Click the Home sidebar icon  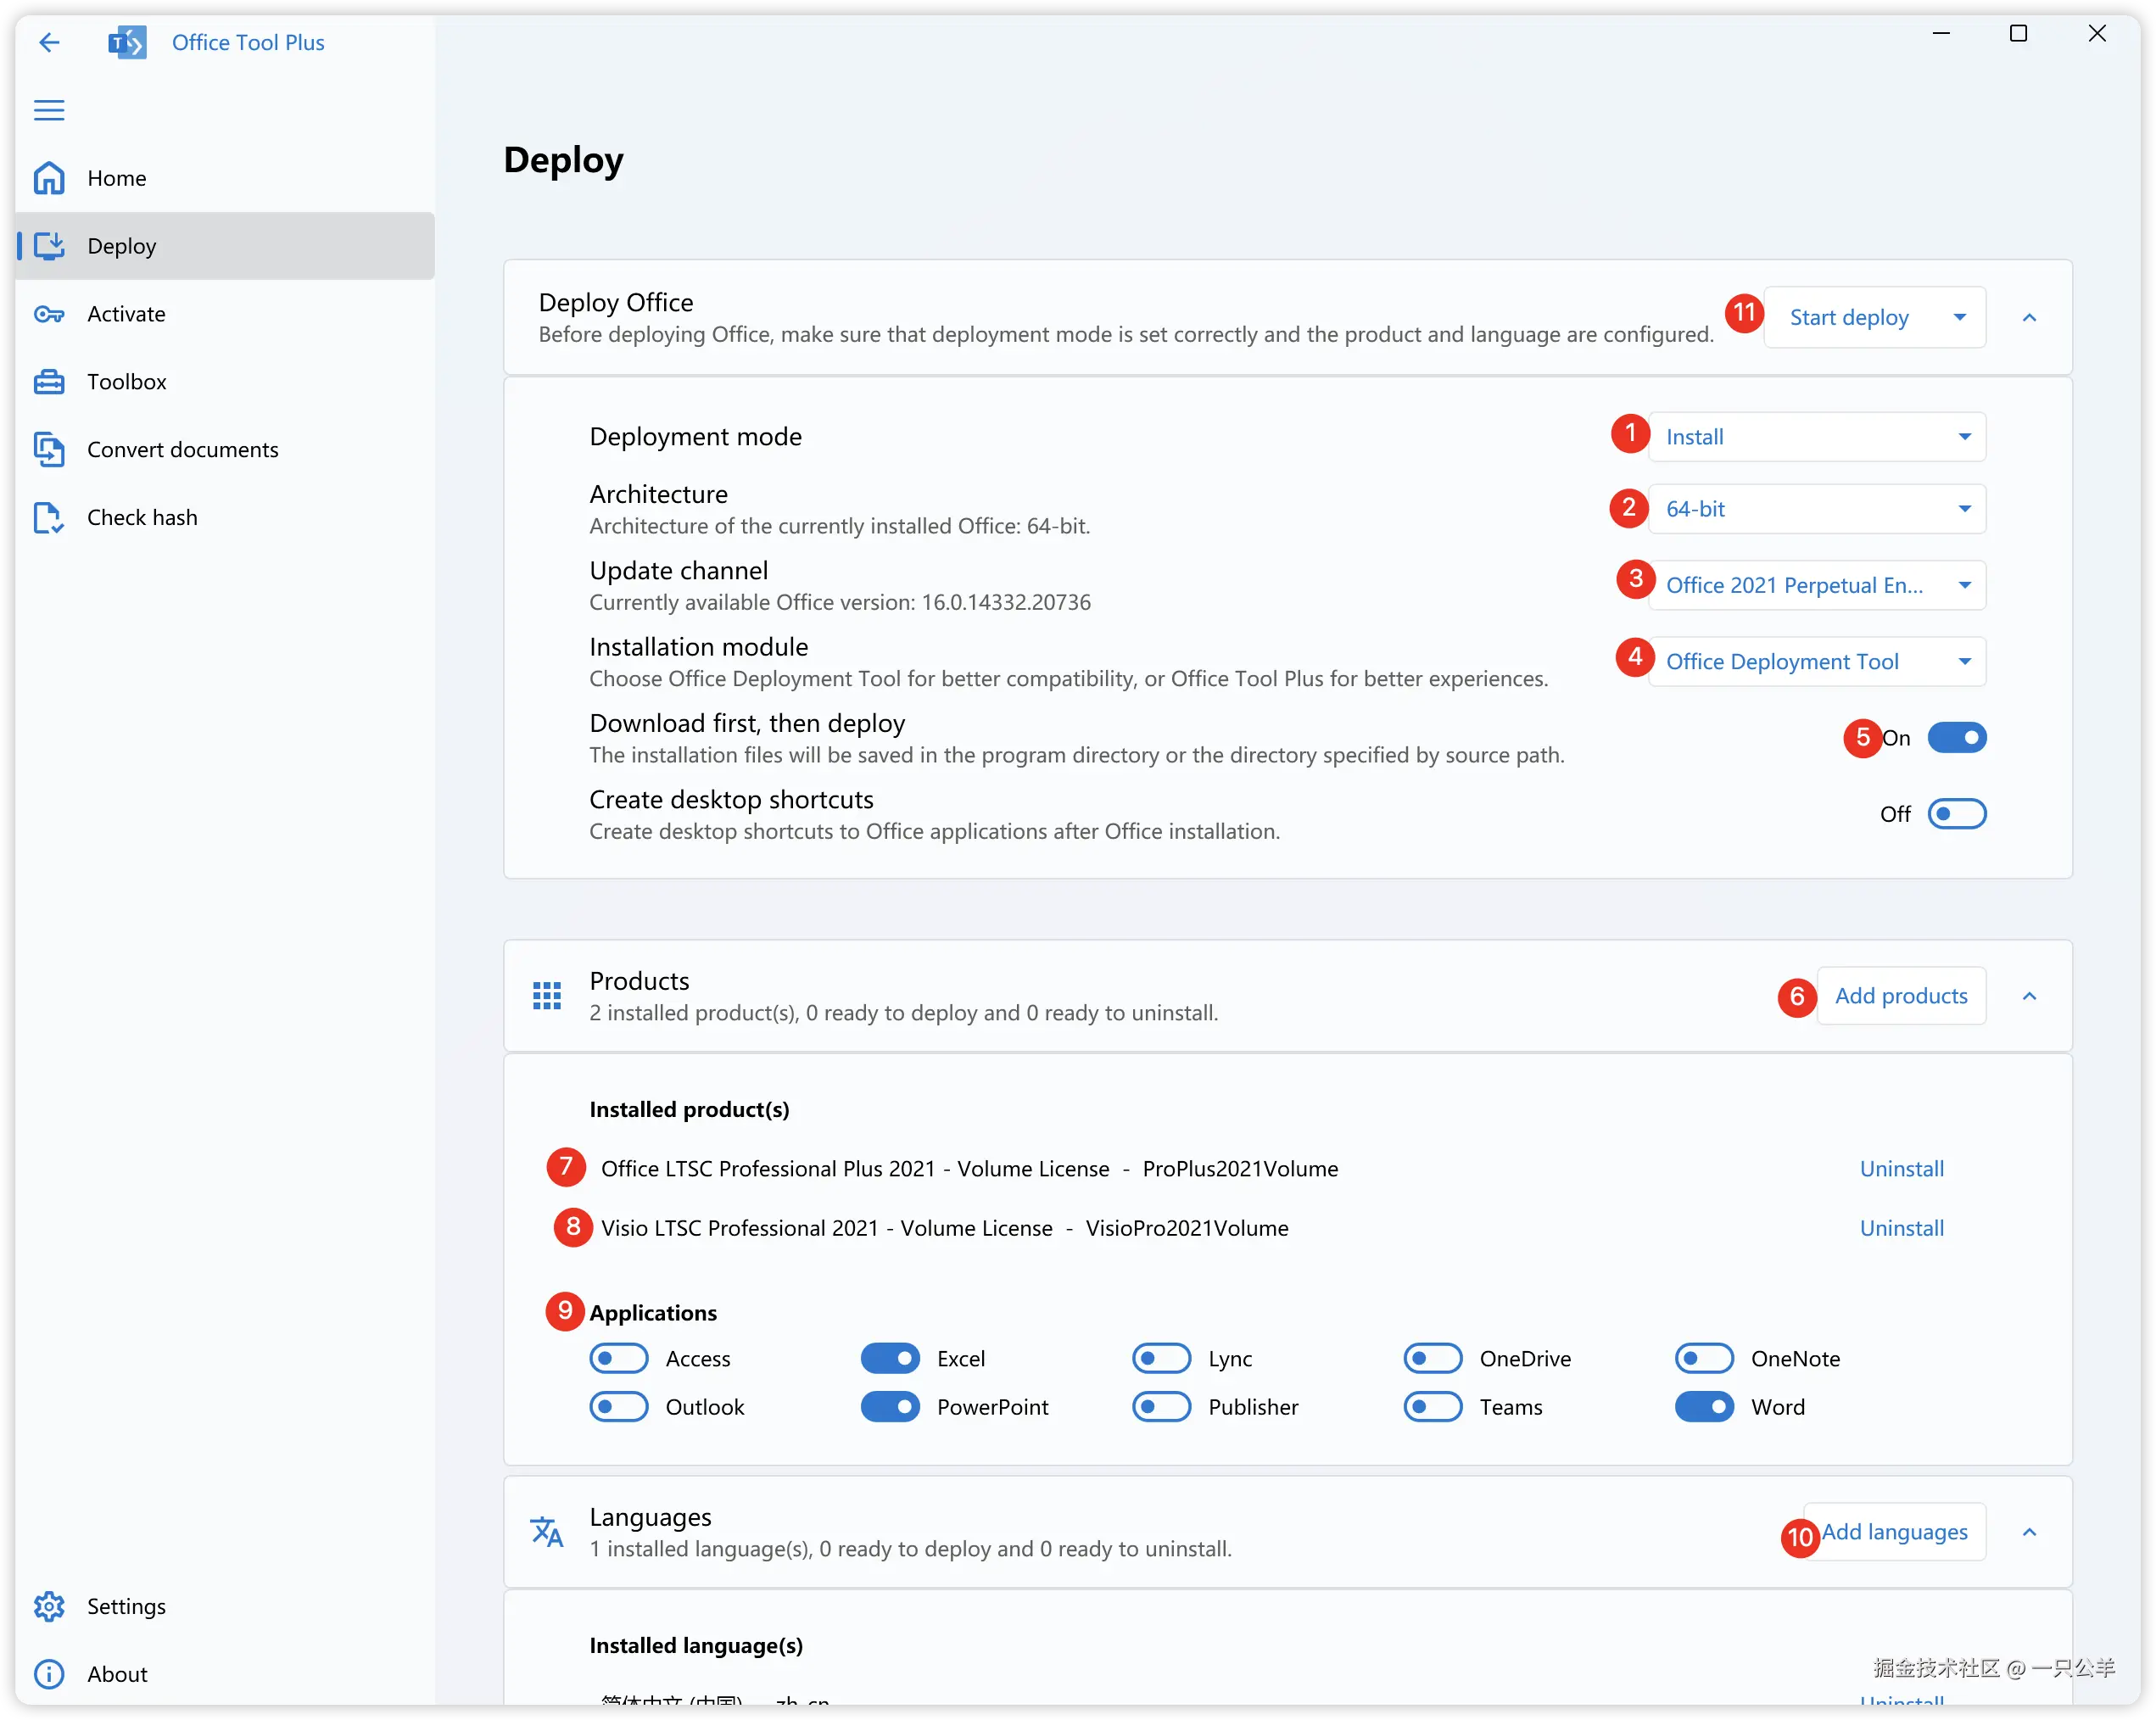click(x=49, y=178)
